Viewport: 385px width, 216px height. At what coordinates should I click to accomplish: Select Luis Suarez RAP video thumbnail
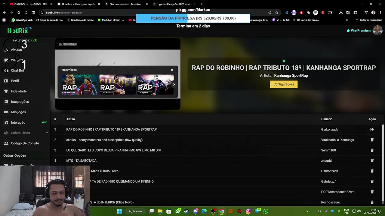(117, 85)
